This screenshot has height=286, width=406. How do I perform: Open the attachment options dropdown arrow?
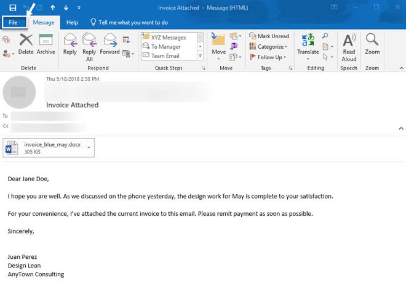[x=89, y=148]
